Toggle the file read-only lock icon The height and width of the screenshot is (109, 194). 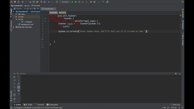pos(179,108)
